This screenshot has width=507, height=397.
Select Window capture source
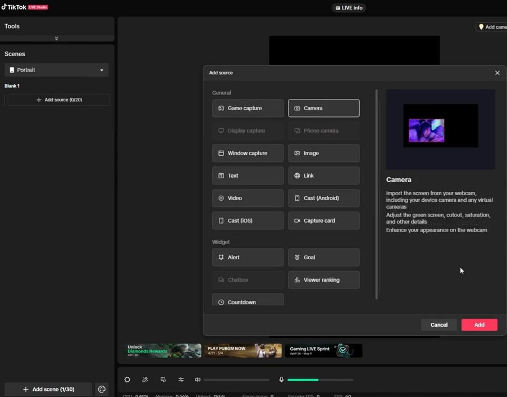(248, 153)
